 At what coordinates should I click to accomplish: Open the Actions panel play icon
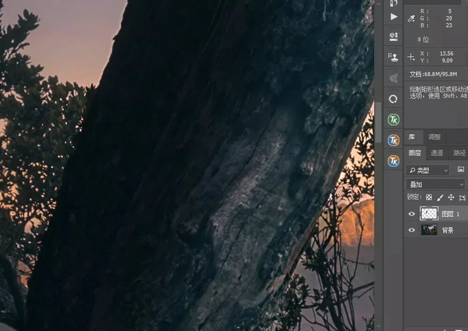click(394, 17)
